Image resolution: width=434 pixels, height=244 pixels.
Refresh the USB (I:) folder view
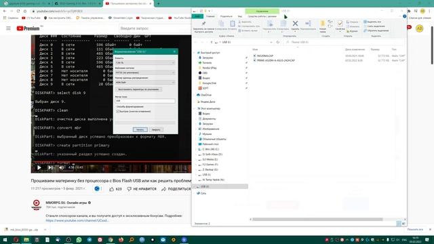[x=278, y=42]
